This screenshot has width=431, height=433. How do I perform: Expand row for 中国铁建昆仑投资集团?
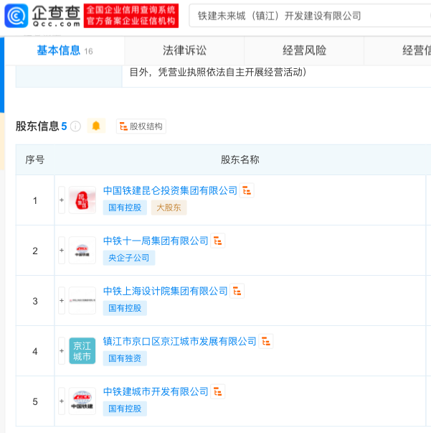tap(62, 200)
